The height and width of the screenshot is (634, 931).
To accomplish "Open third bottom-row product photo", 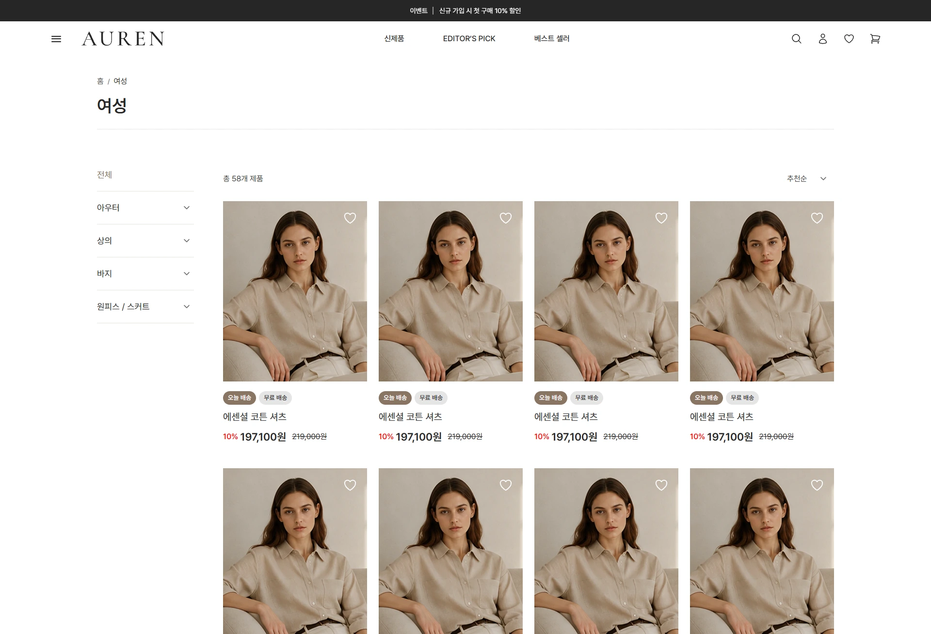I will click(606, 551).
